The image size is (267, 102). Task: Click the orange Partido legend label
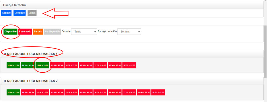pyautogui.click(x=38, y=31)
